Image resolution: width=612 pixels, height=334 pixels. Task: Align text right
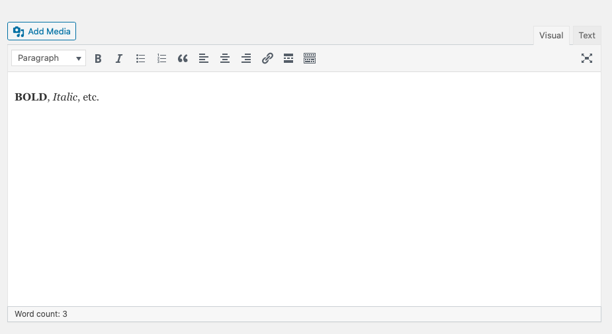pyautogui.click(x=246, y=58)
